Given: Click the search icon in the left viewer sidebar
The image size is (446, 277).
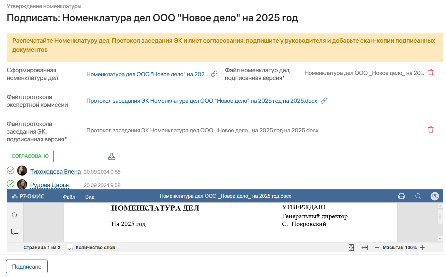Looking at the screenshot, I should [15, 215].
